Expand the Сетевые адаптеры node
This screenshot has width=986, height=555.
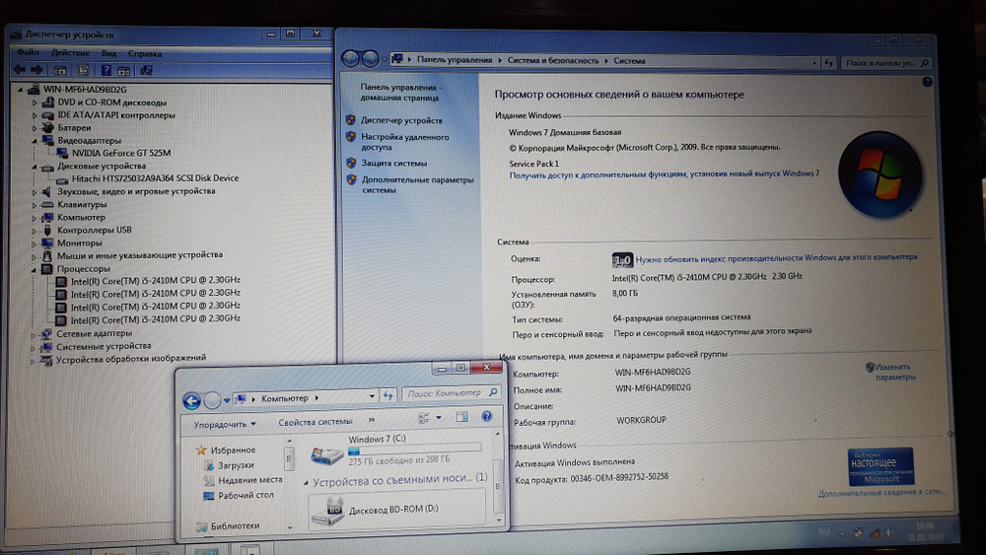pyautogui.click(x=35, y=333)
